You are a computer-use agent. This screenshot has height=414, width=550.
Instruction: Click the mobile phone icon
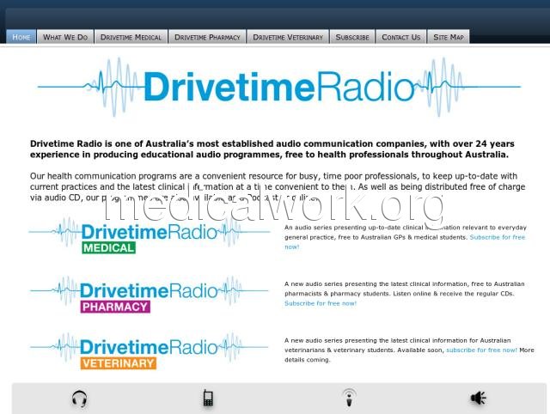(208, 398)
